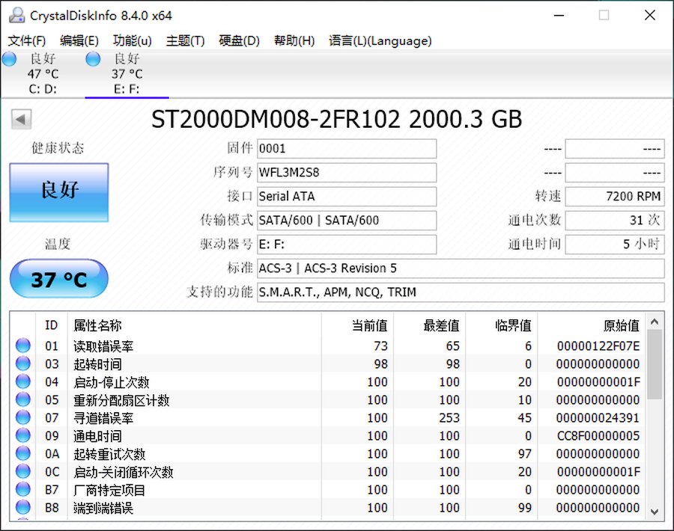
Task: Click the C: D: disk status orb
Action: click(9, 59)
